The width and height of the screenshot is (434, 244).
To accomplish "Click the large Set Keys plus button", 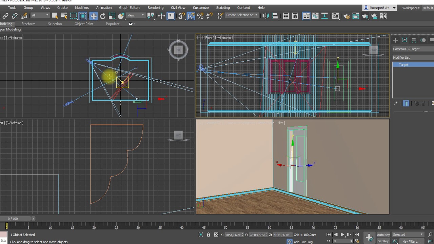I will [369, 237].
